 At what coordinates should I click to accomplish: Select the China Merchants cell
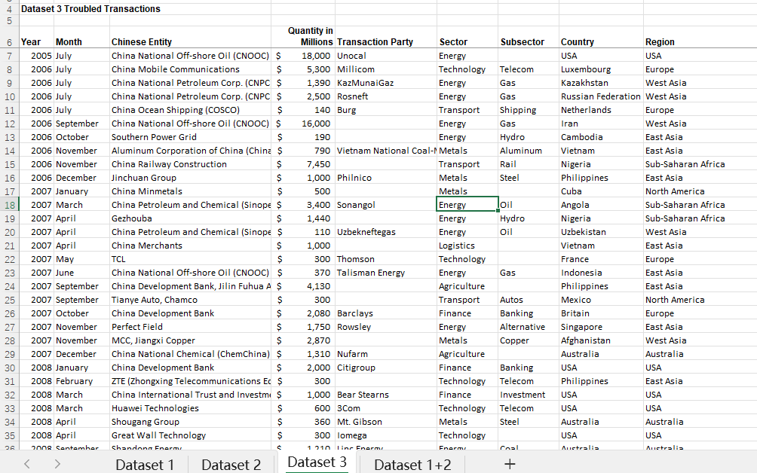[190, 246]
